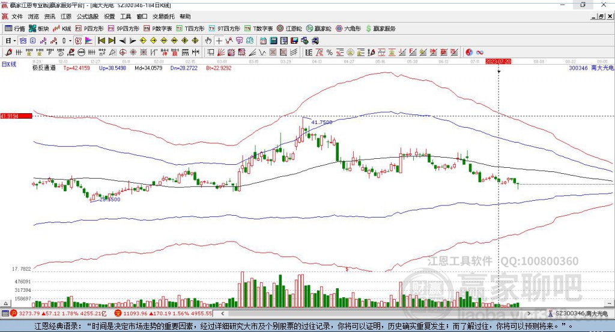This screenshot has height=332, width=615.
Task: Click the red 2023-07-20 date marker
Action: 498,62
